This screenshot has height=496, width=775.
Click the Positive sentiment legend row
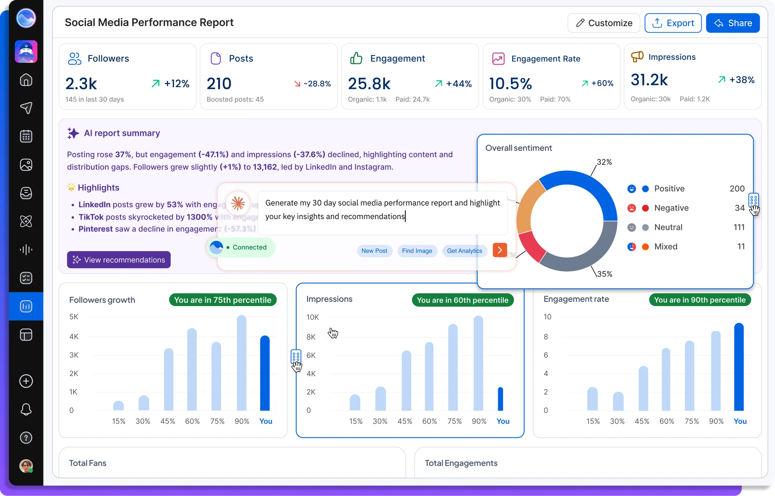(x=686, y=189)
